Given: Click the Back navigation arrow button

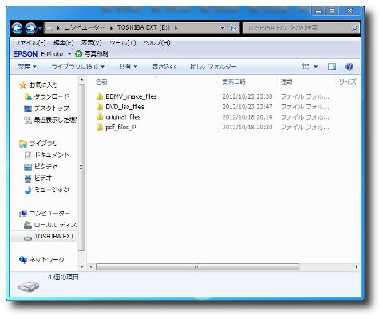Looking at the screenshot, I should click(x=18, y=28).
